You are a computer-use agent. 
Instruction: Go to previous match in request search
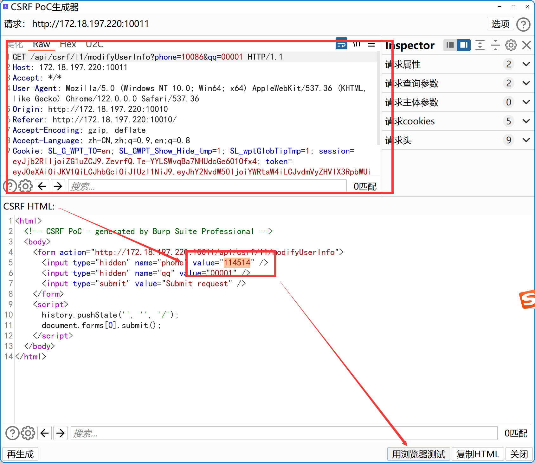coord(42,186)
